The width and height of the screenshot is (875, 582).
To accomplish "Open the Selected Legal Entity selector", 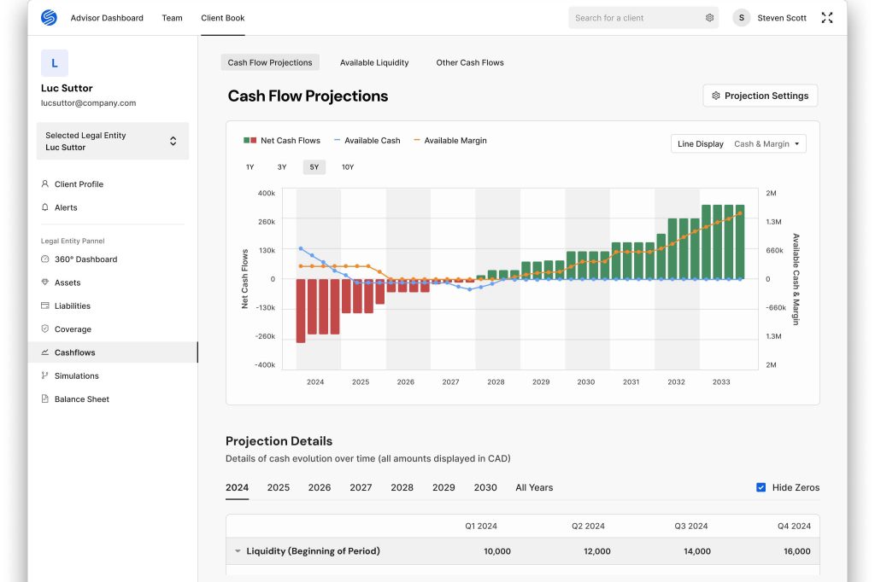I will pos(113,141).
